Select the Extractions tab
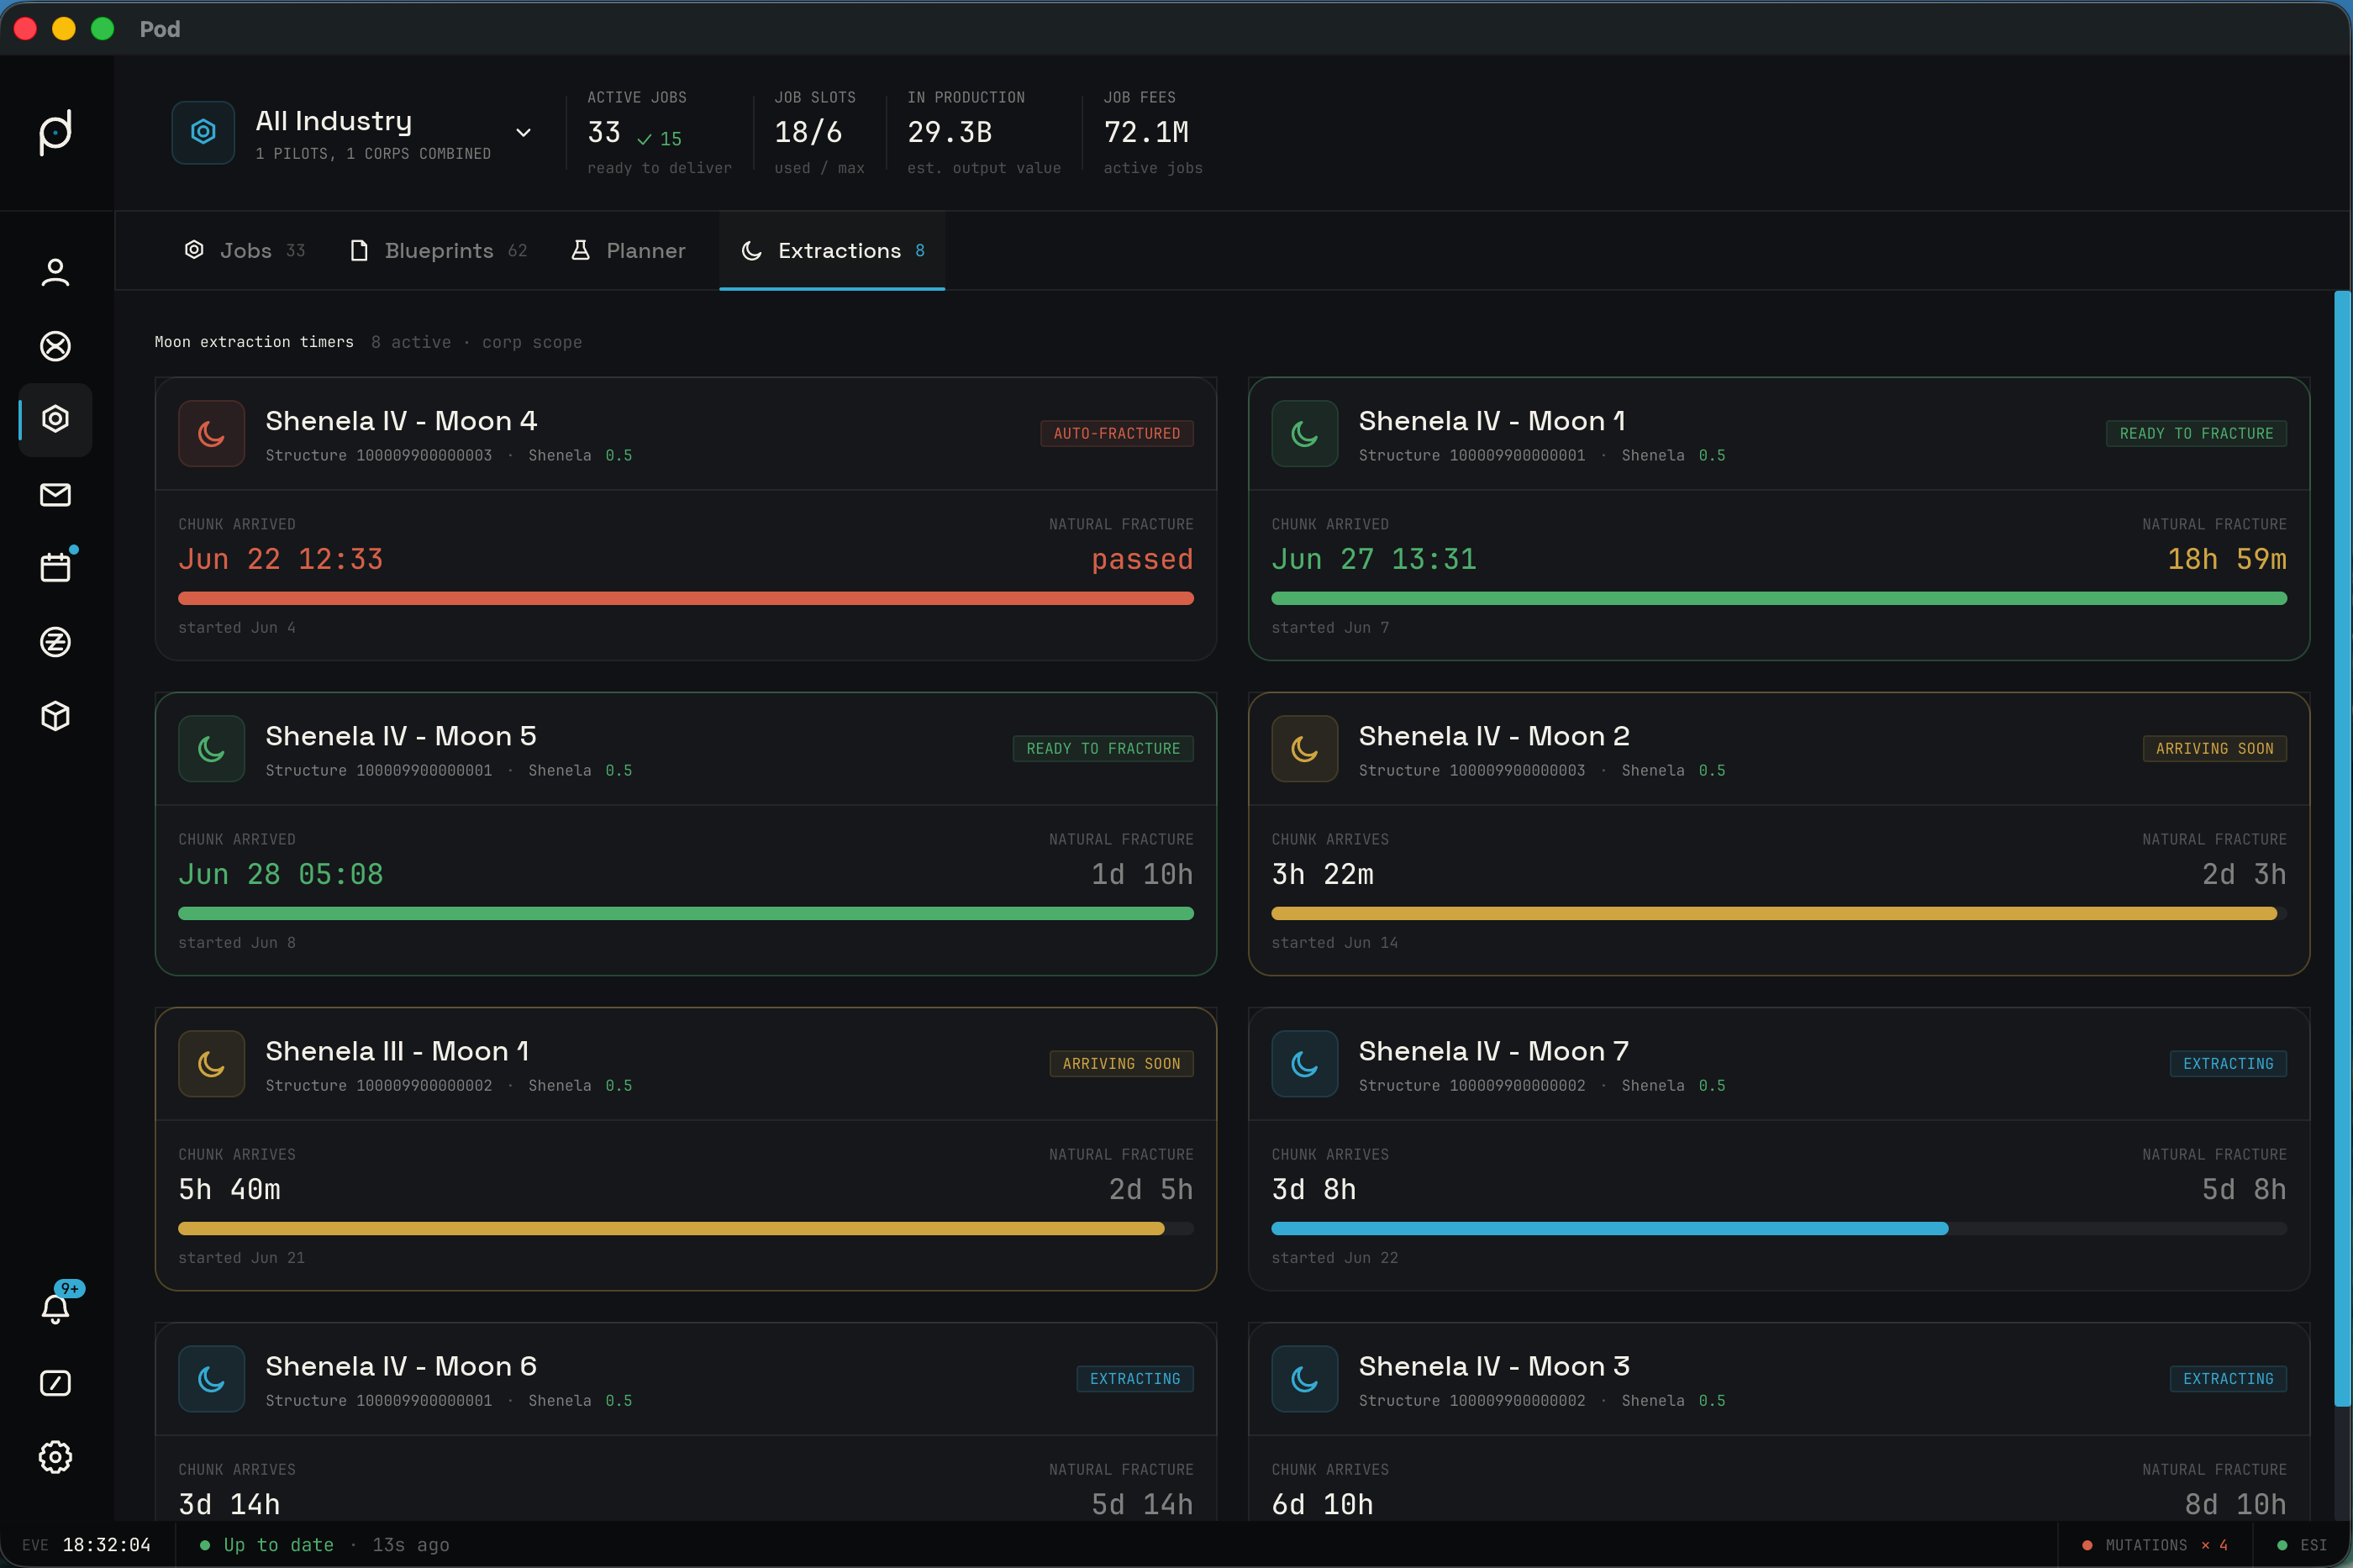Image resolution: width=2353 pixels, height=1568 pixels. [x=832, y=250]
